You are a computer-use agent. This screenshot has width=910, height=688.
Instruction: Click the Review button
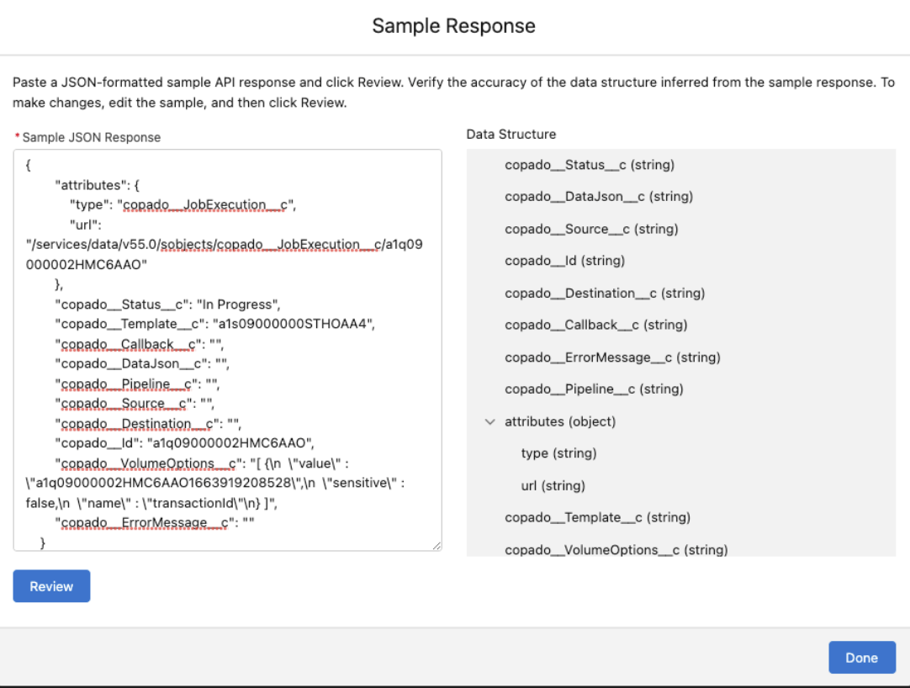pos(51,586)
